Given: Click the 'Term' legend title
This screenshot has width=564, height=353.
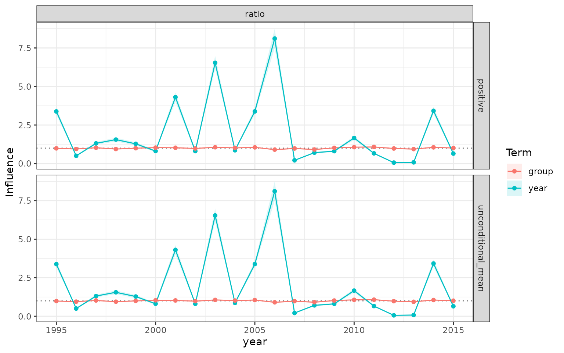Looking at the screenshot, I should [518, 153].
